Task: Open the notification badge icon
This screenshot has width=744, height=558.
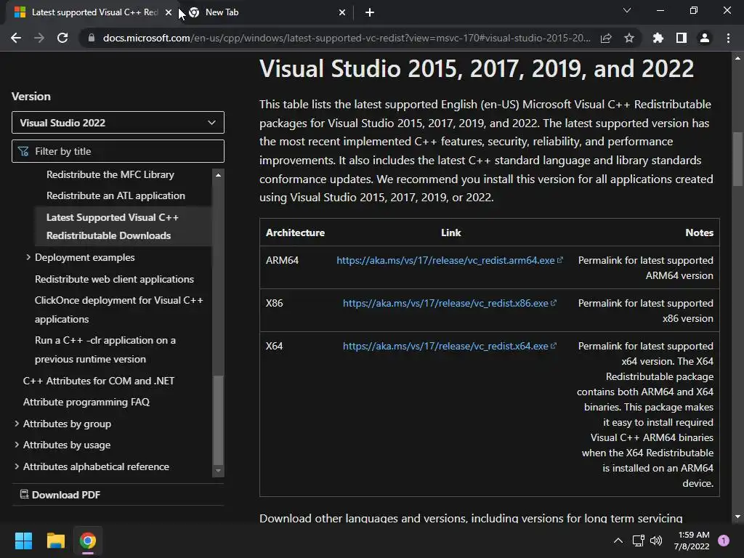Action: [724, 541]
